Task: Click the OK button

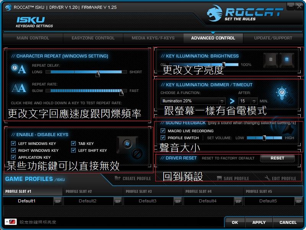Action: 235,222
